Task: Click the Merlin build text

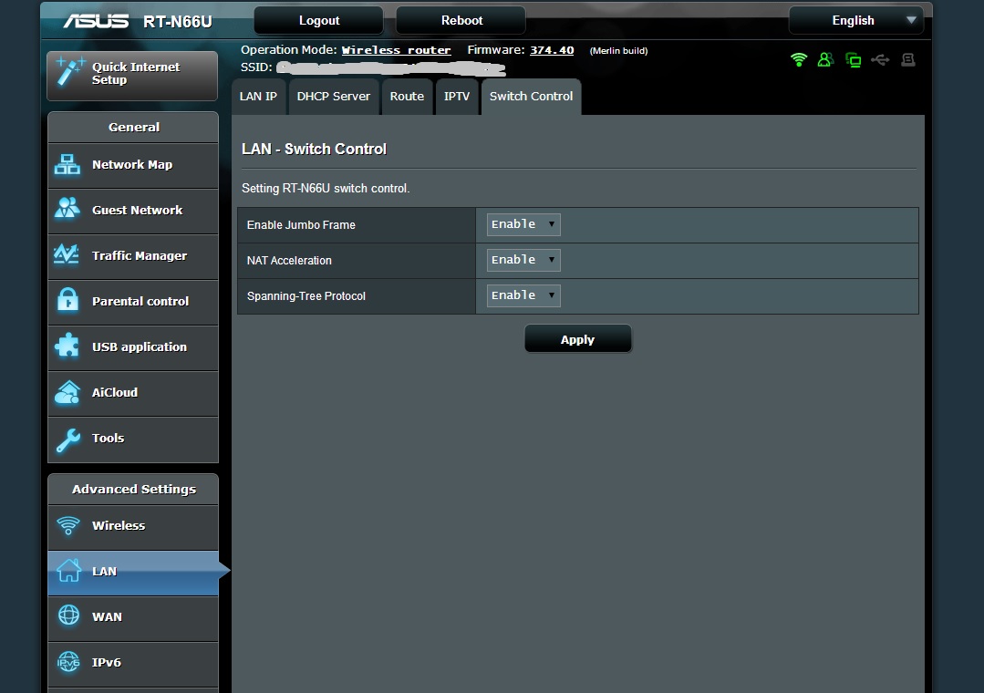Action: (618, 51)
